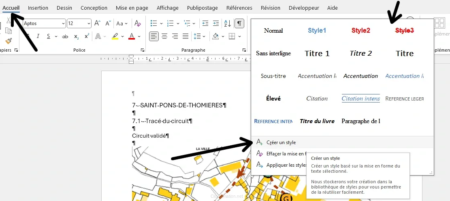Click the bullet list icon
This screenshot has height=201, width=450.
(x=154, y=23)
